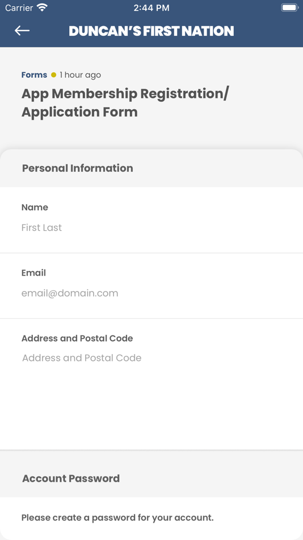303x540 pixels.
Task: Tap the 1 hour ago timestamp
Action: coord(80,74)
